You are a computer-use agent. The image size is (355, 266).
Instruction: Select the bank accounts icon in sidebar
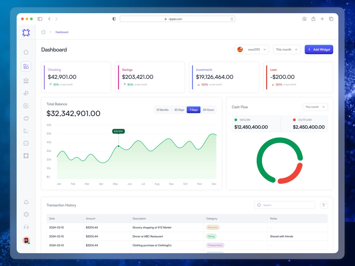click(x=26, y=81)
